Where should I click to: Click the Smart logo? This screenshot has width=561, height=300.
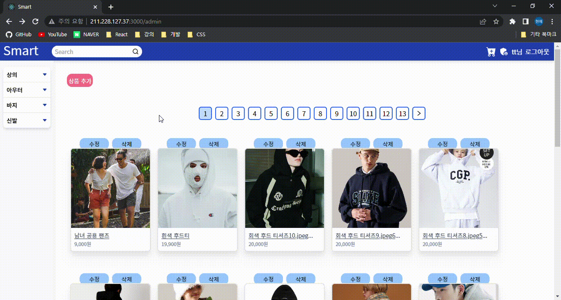tap(21, 51)
